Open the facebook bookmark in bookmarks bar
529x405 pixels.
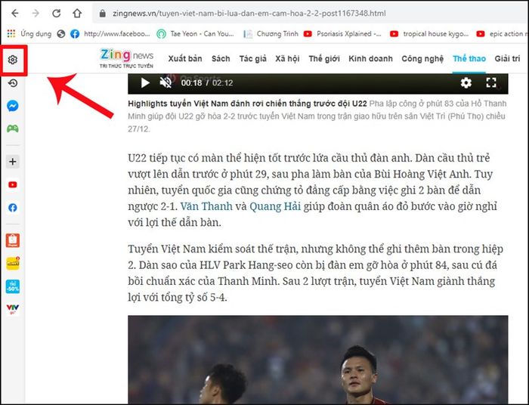(x=110, y=34)
